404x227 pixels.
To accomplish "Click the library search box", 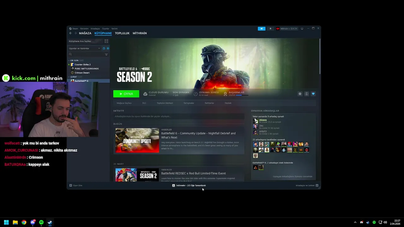I will 86,54.
